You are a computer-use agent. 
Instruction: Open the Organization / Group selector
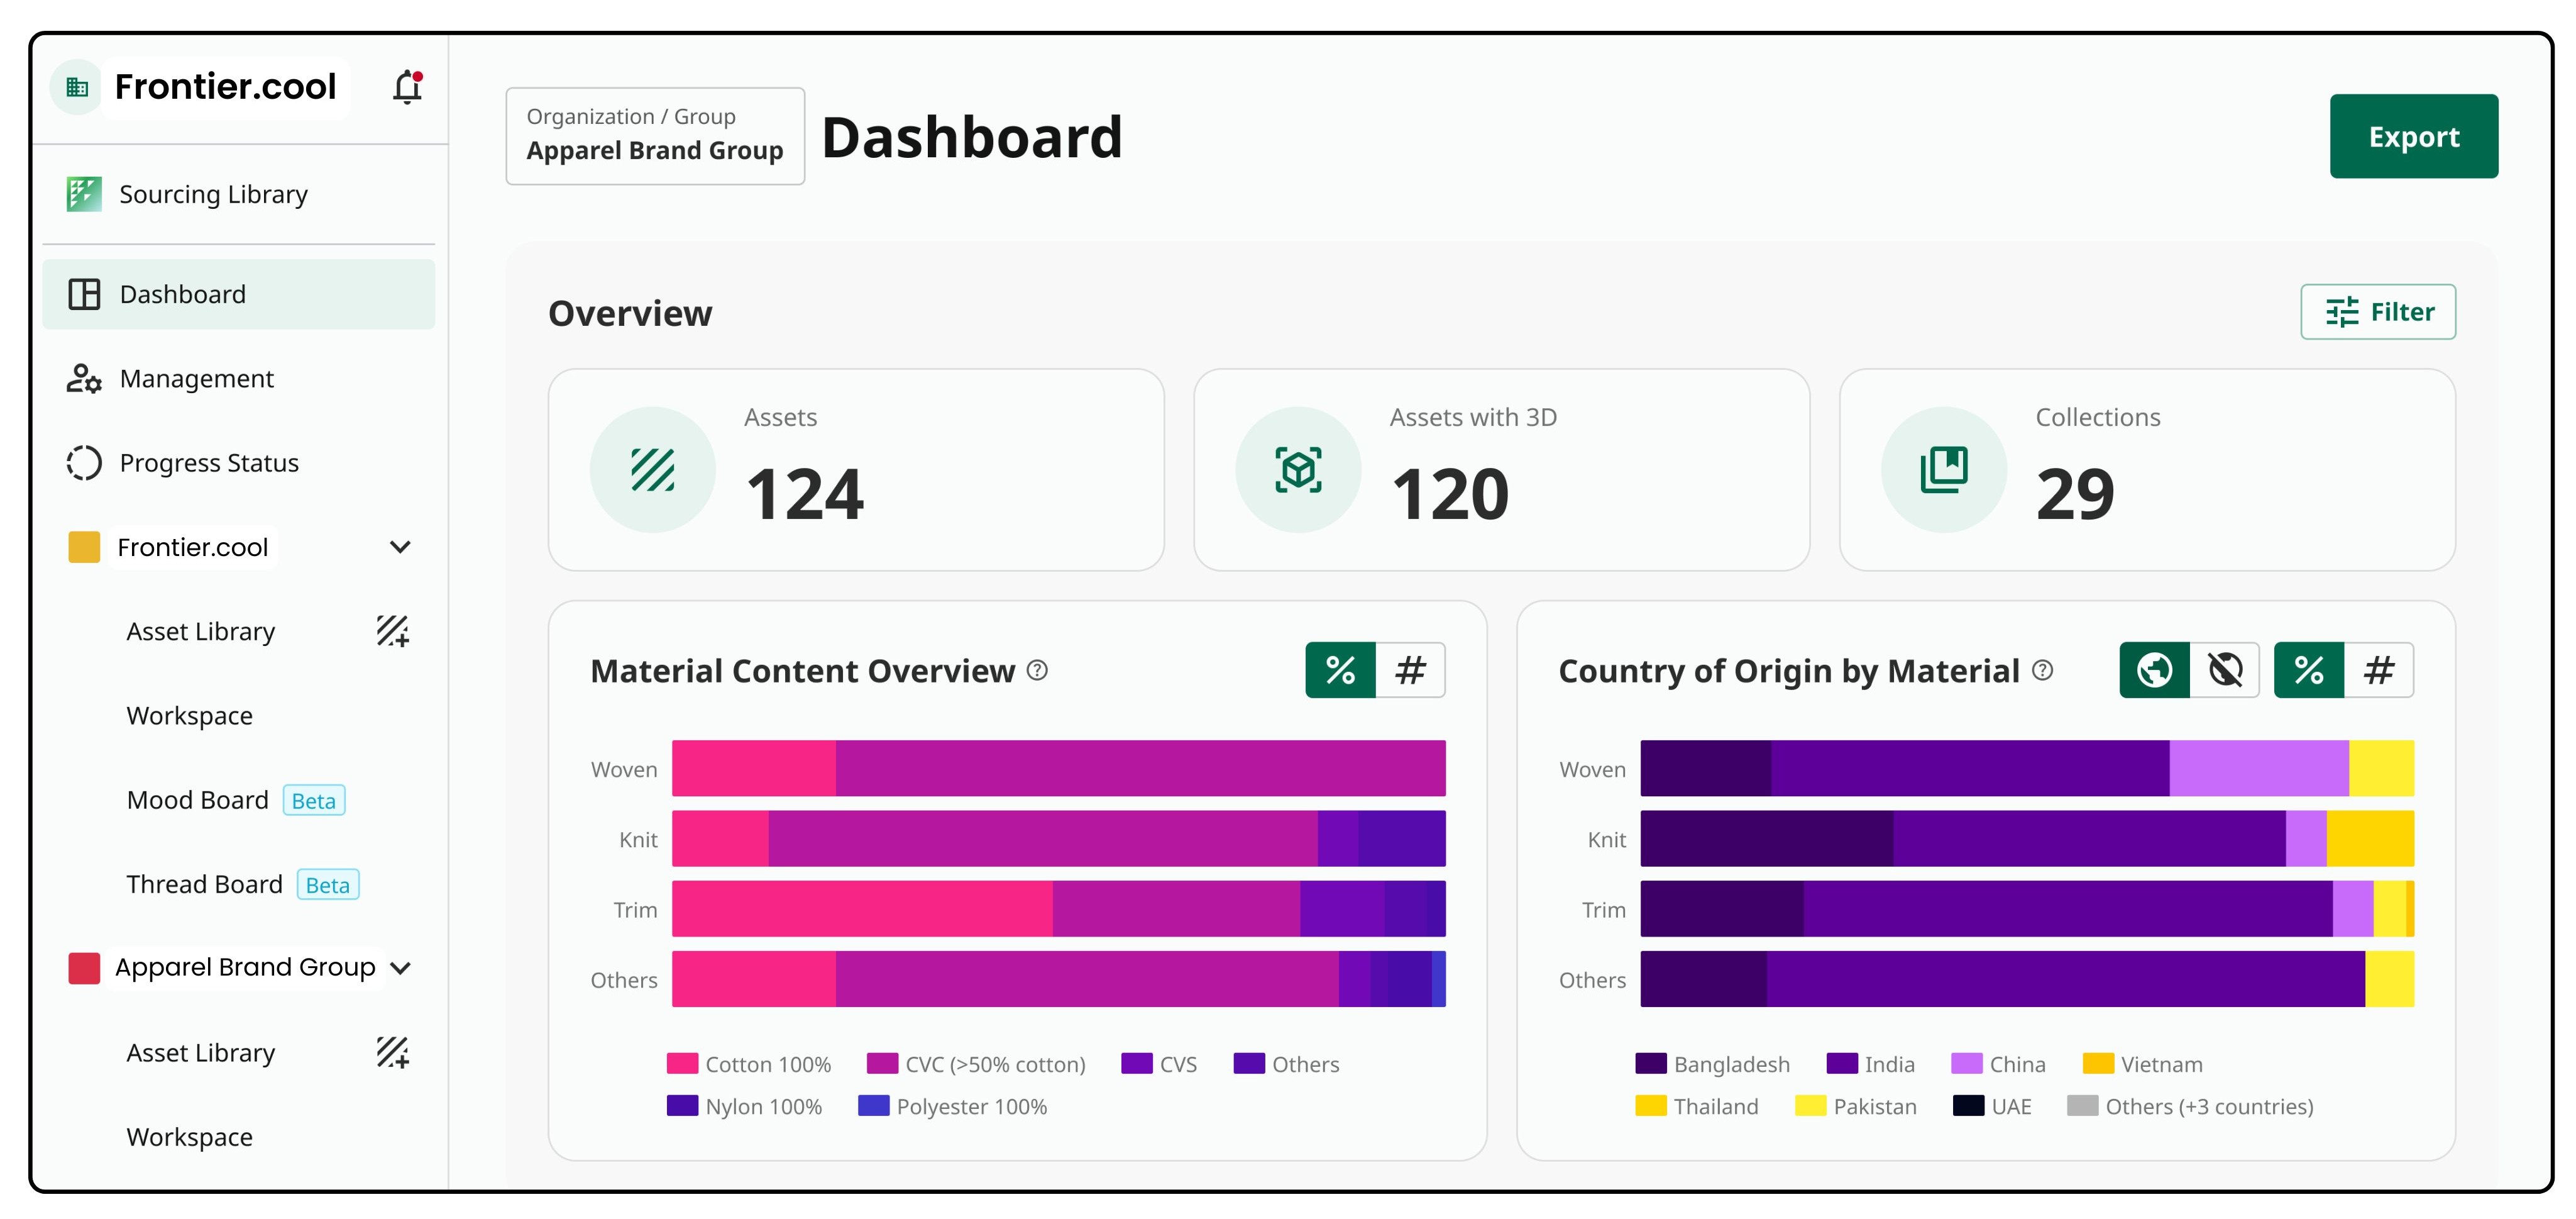click(655, 135)
